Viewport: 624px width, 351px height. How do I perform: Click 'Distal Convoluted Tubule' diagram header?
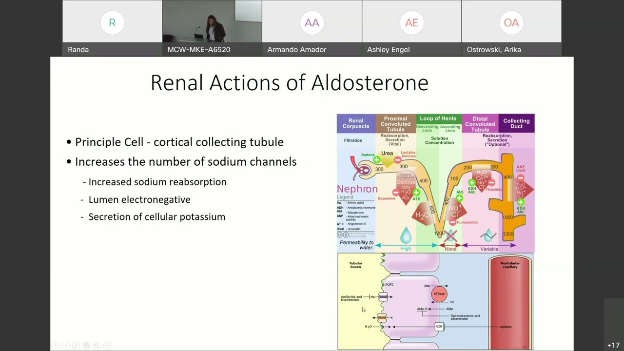pos(480,124)
